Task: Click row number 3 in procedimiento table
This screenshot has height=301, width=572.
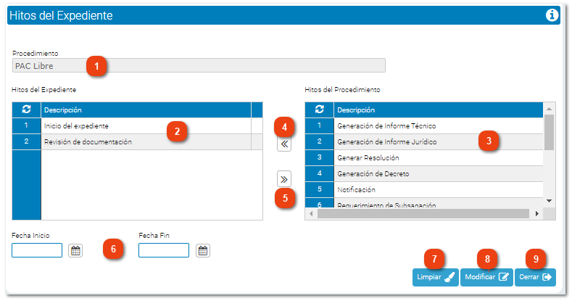Action: click(x=319, y=157)
